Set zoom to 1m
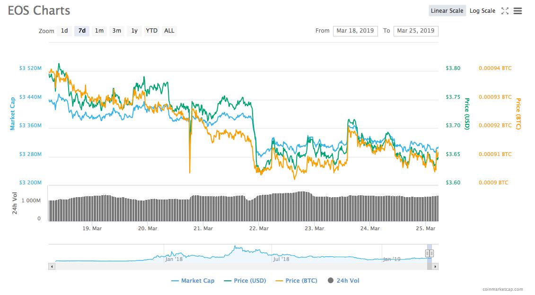Image resolution: width=535 pixels, height=295 pixels. click(99, 31)
